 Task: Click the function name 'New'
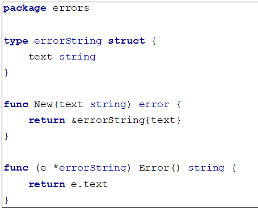click(43, 104)
